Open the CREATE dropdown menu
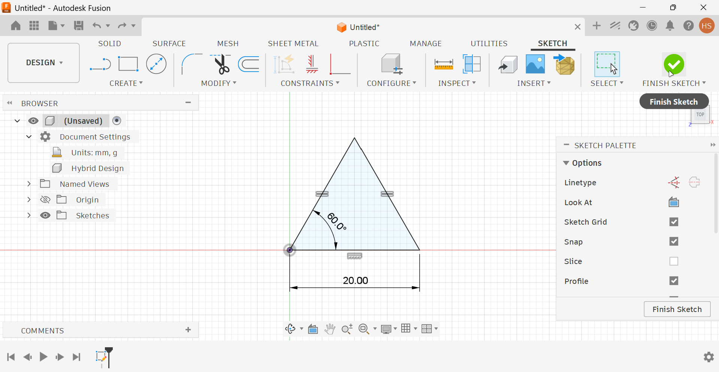 coord(126,83)
